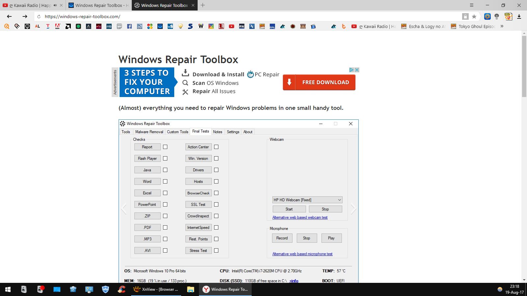Open File Explorer from the taskbar
Viewport: 527px width, 296px height.
pyautogui.click(x=190, y=289)
